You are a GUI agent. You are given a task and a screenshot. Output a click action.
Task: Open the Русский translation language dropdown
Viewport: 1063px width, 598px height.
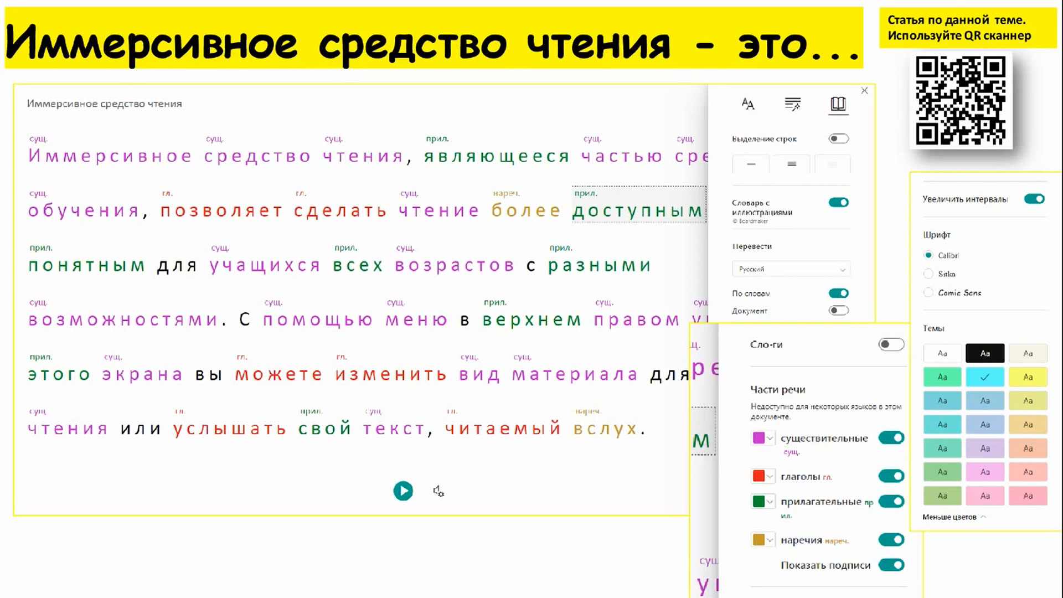click(x=791, y=269)
